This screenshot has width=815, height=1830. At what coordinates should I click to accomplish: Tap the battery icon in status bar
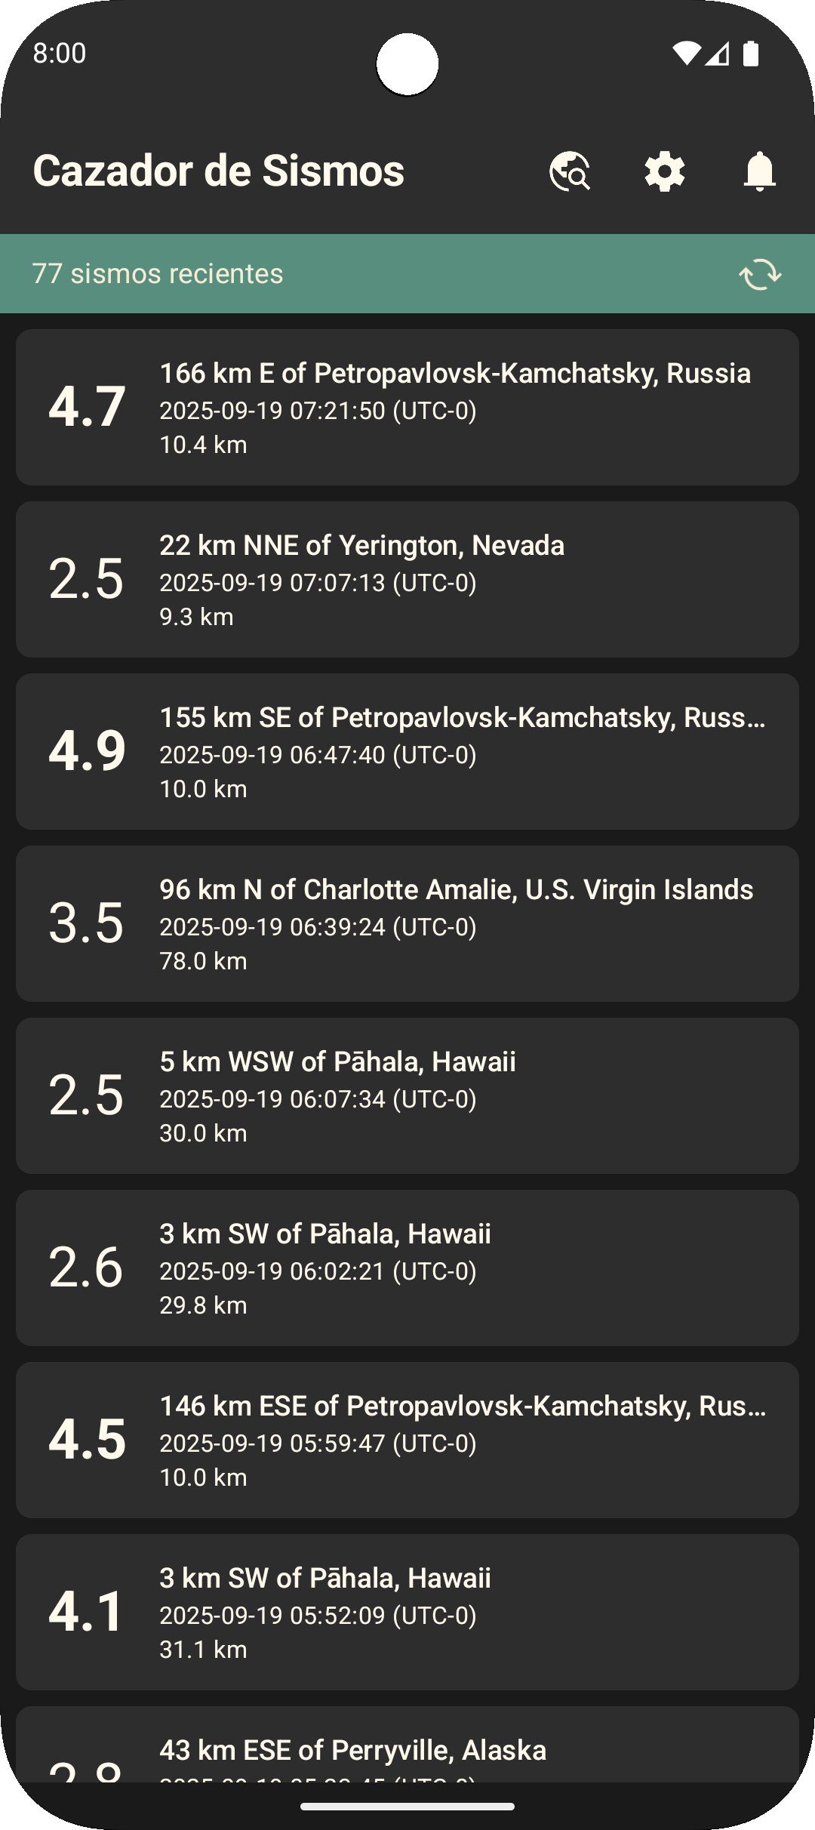point(751,54)
